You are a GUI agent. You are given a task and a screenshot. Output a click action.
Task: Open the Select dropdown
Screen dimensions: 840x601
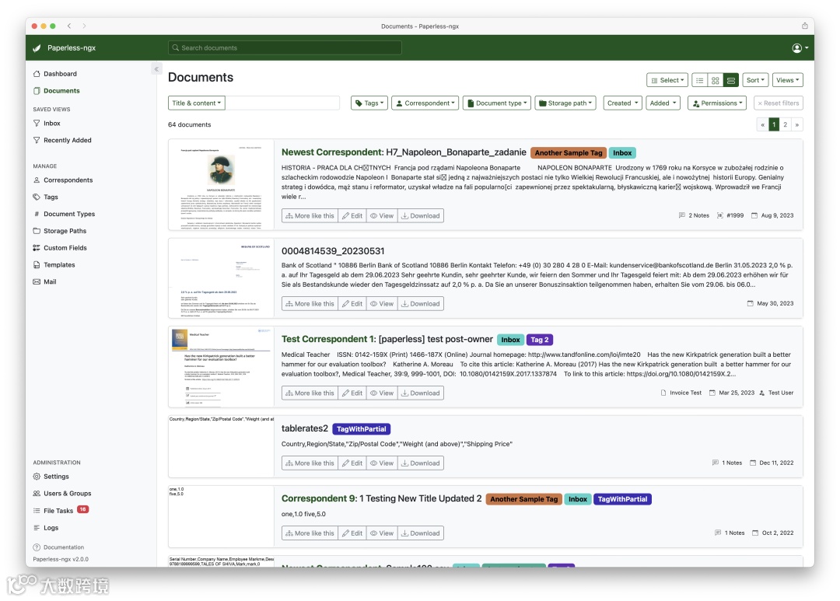coord(667,80)
